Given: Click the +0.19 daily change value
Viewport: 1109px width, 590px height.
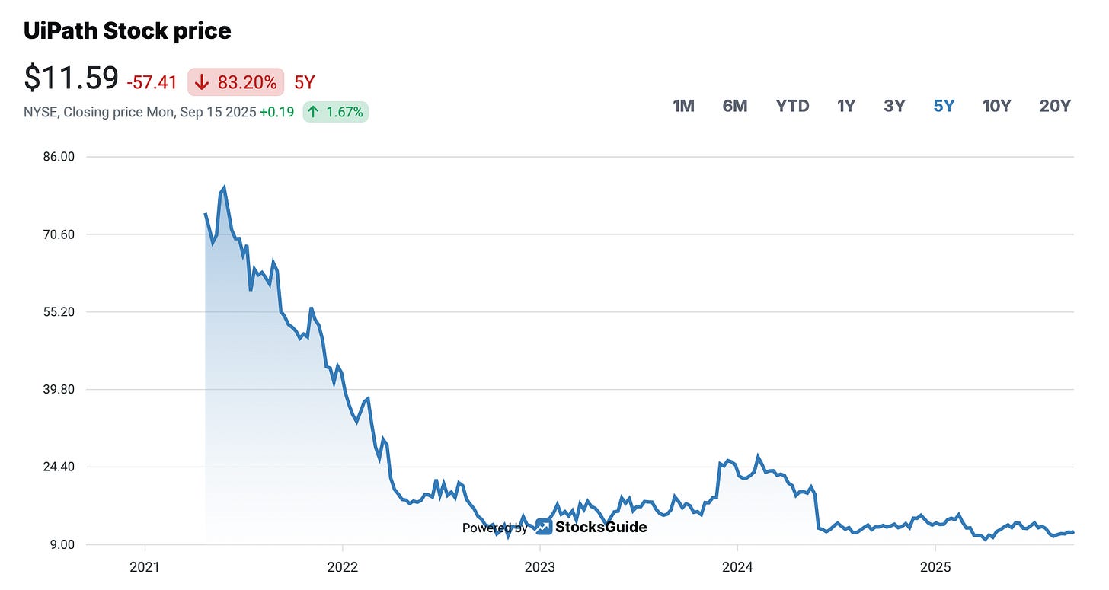Looking at the screenshot, I should [x=276, y=112].
